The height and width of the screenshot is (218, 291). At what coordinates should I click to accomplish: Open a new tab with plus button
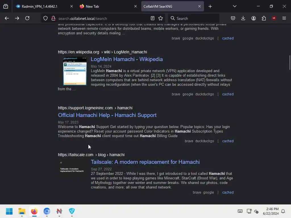[x=210, y=6]
